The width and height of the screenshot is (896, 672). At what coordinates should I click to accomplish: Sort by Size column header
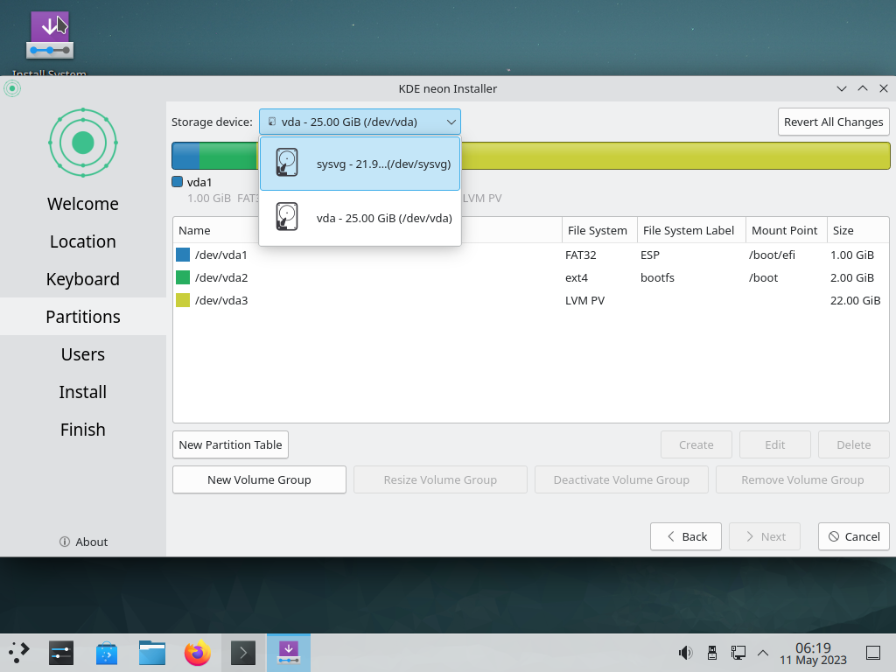click(x=857, y=230)
